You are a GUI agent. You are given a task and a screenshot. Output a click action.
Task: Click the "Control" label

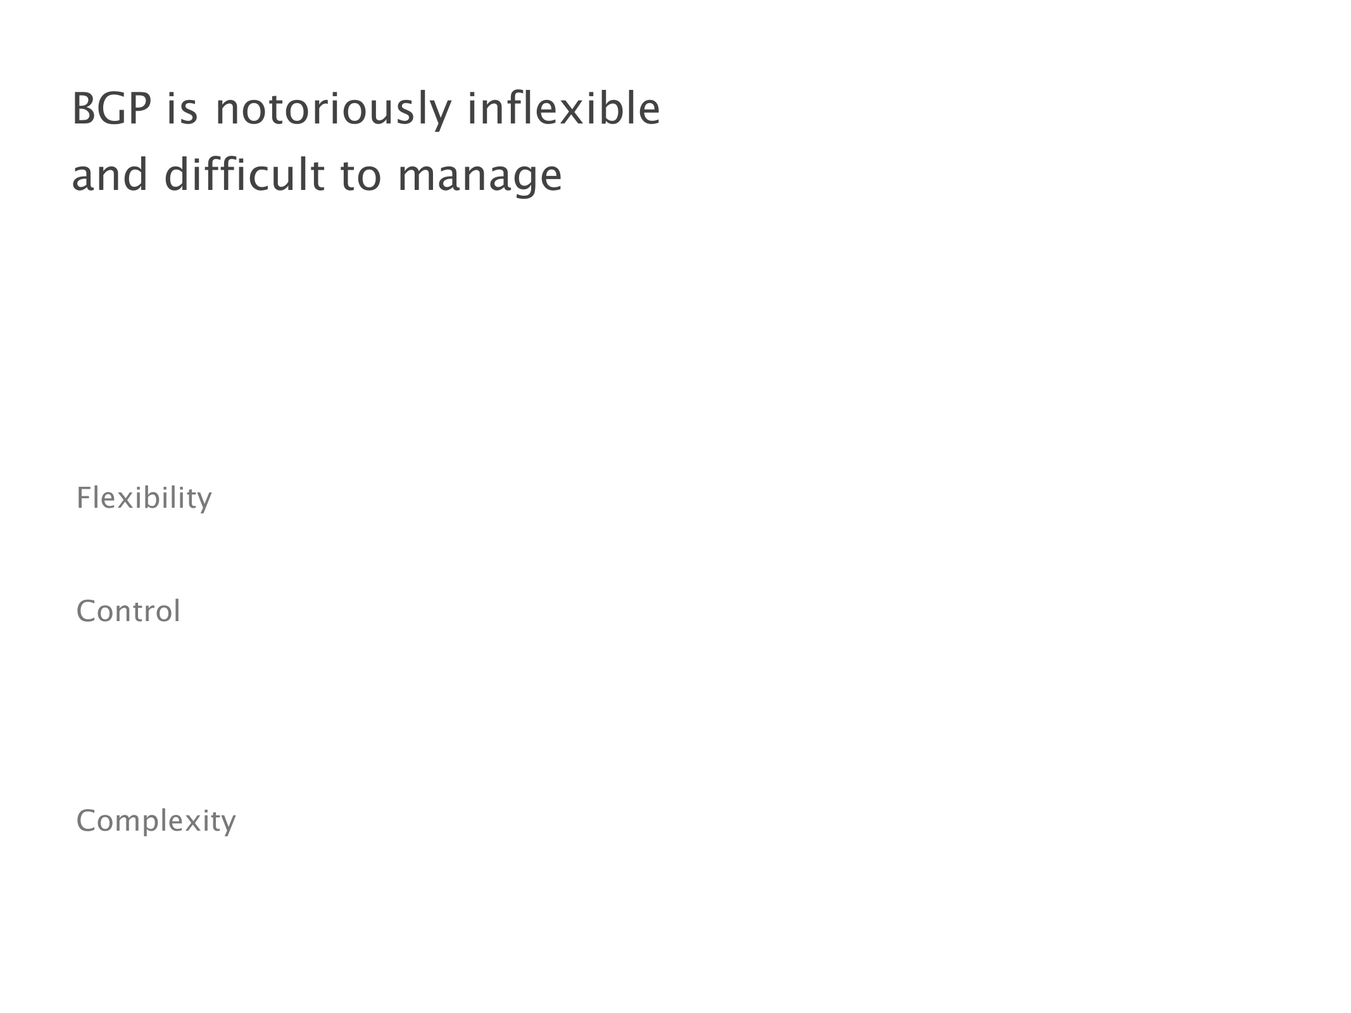point(129,611)
